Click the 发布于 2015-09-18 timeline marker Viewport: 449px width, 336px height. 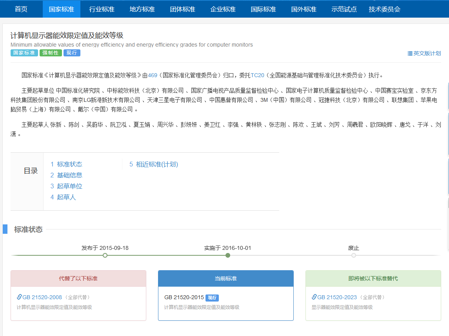105,255
